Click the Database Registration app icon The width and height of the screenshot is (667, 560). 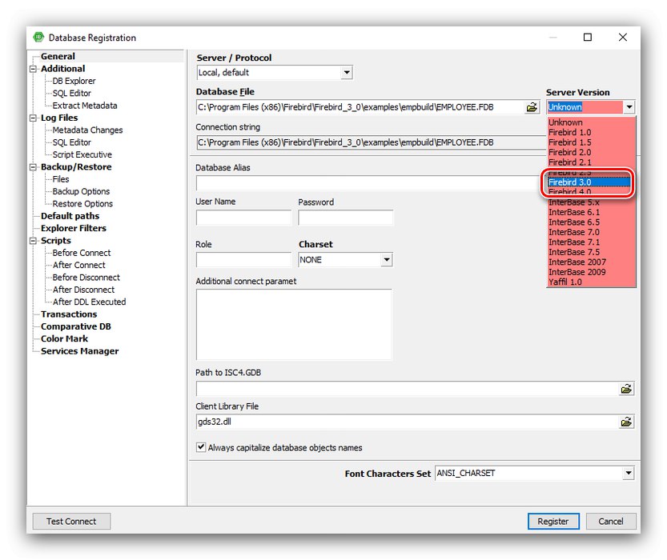coord(38,38)
